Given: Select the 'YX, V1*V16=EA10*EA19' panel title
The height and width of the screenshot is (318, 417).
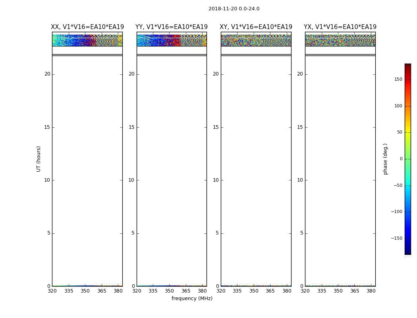Looking at the screenshot, I should tap(340, 27).
